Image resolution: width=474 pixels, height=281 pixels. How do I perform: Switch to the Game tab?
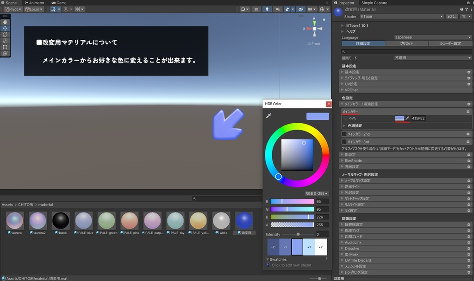coord(59,3)
